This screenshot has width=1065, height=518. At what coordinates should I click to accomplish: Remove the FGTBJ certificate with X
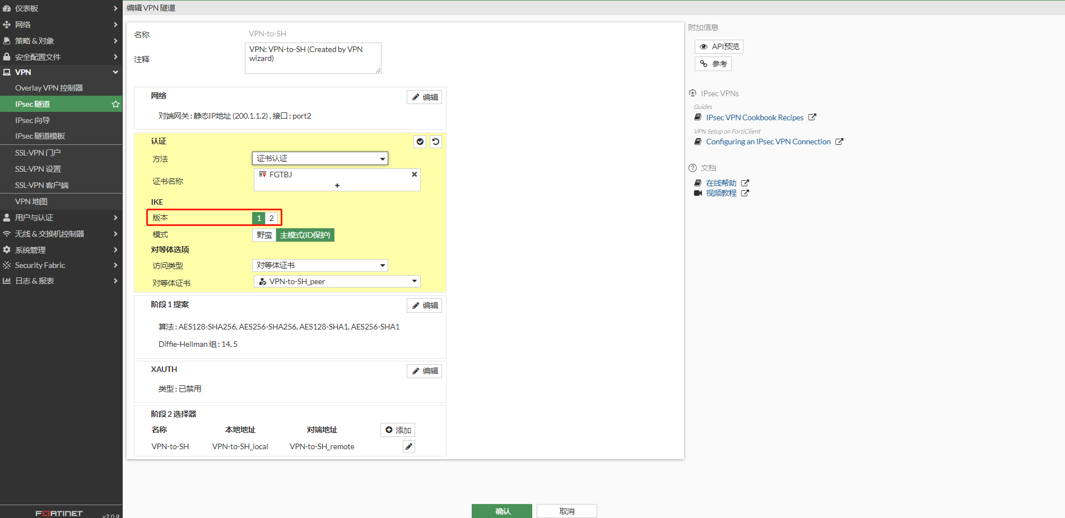coord(415,175)
